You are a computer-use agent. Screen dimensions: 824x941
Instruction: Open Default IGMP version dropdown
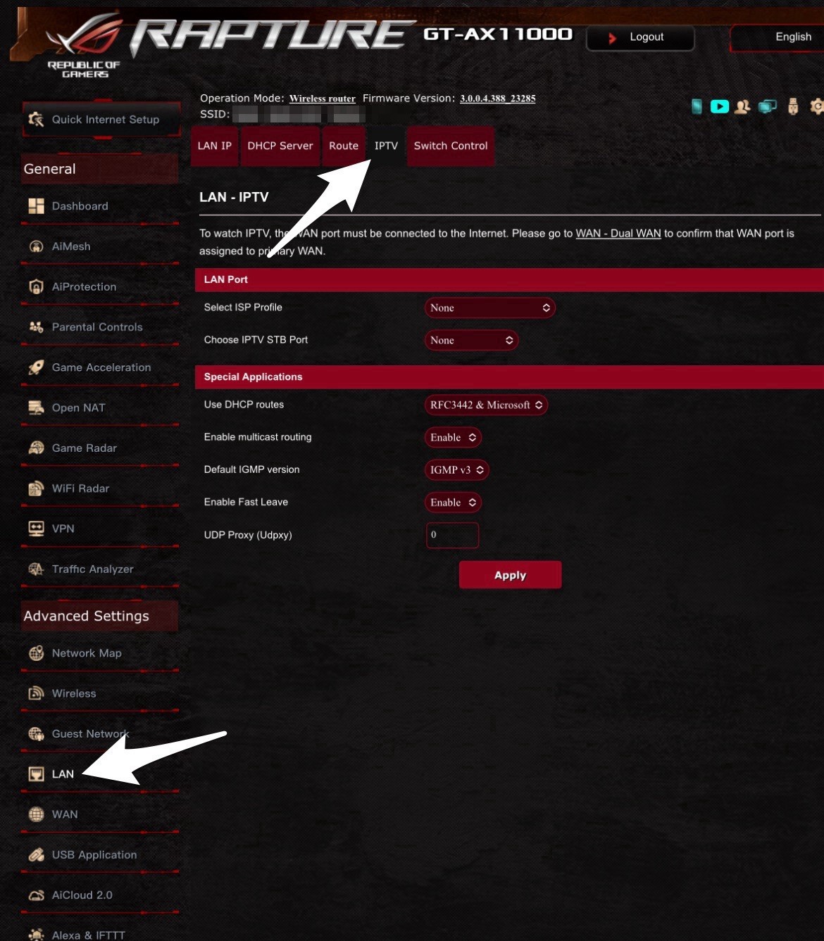click(456, 469)
